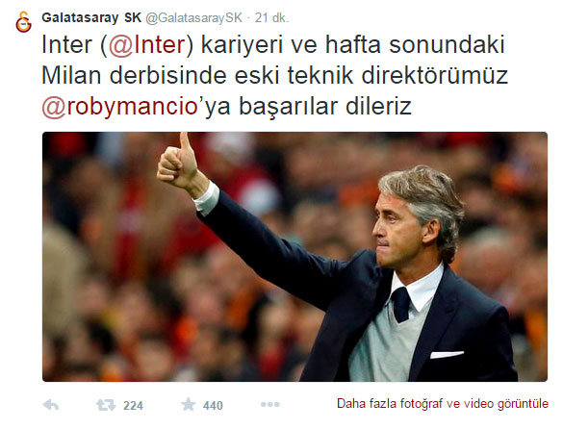Click Daha fazla fotoğraf ve video görüntüle
Viewport: 563px width, 429px height.
pyautogui.click(x=443, y=404)
